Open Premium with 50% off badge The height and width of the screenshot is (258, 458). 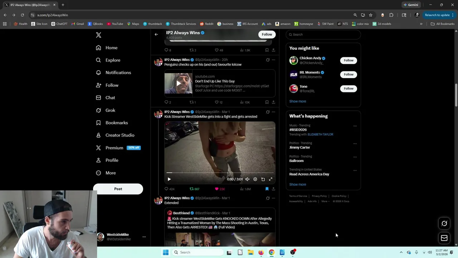(118, 148)
